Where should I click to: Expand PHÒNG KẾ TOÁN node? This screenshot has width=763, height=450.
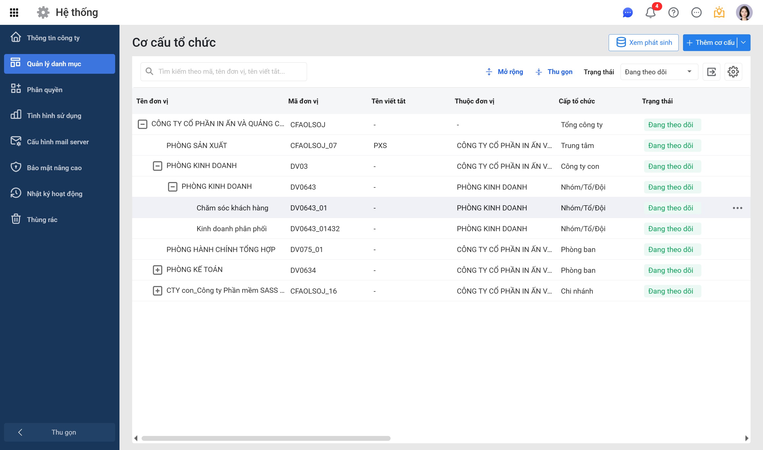pos(157,270)
